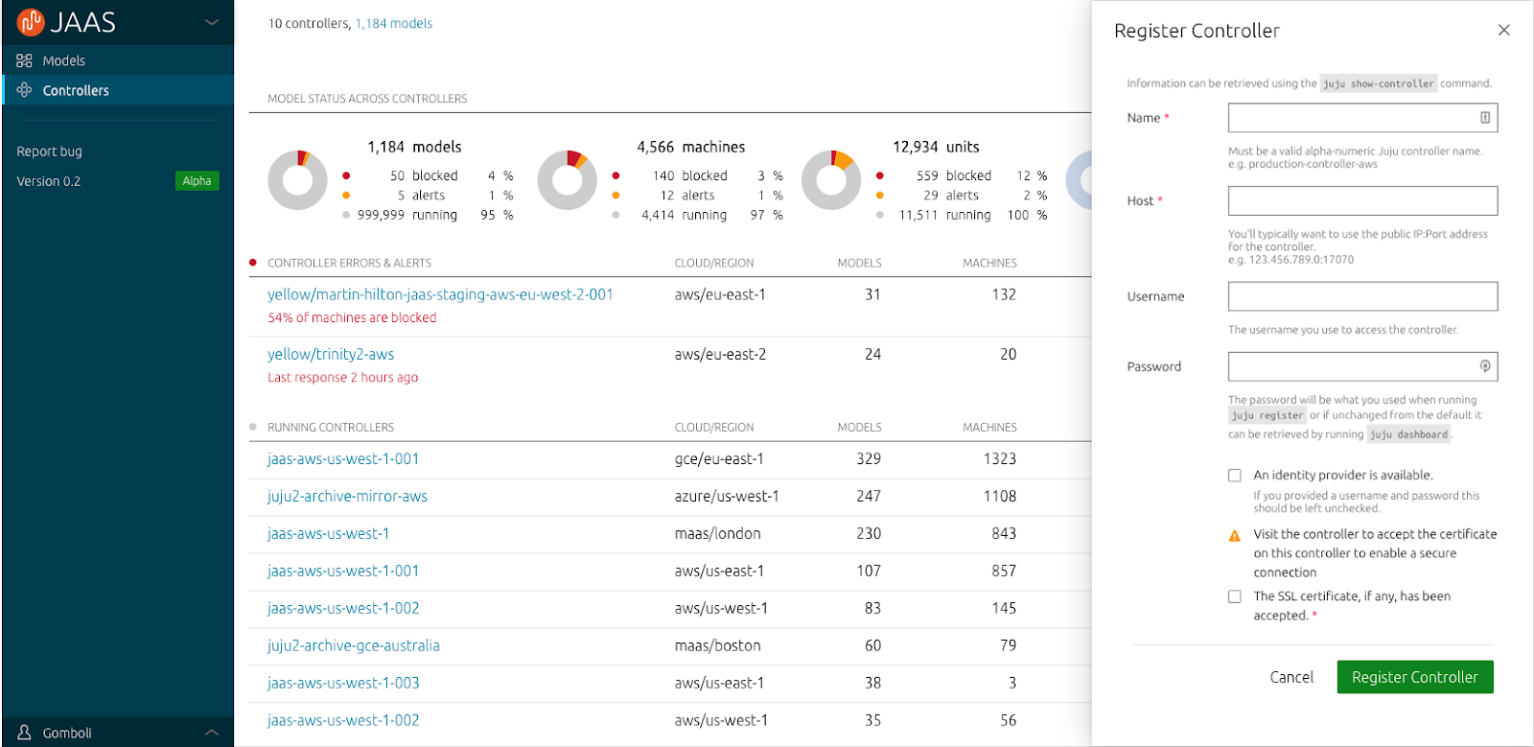1534x747 pixels.
Task: Click the units status donut chart
Action: [x=831, y=180]
